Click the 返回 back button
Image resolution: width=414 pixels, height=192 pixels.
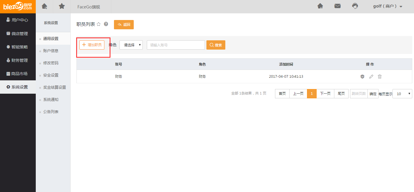point(124,25)
